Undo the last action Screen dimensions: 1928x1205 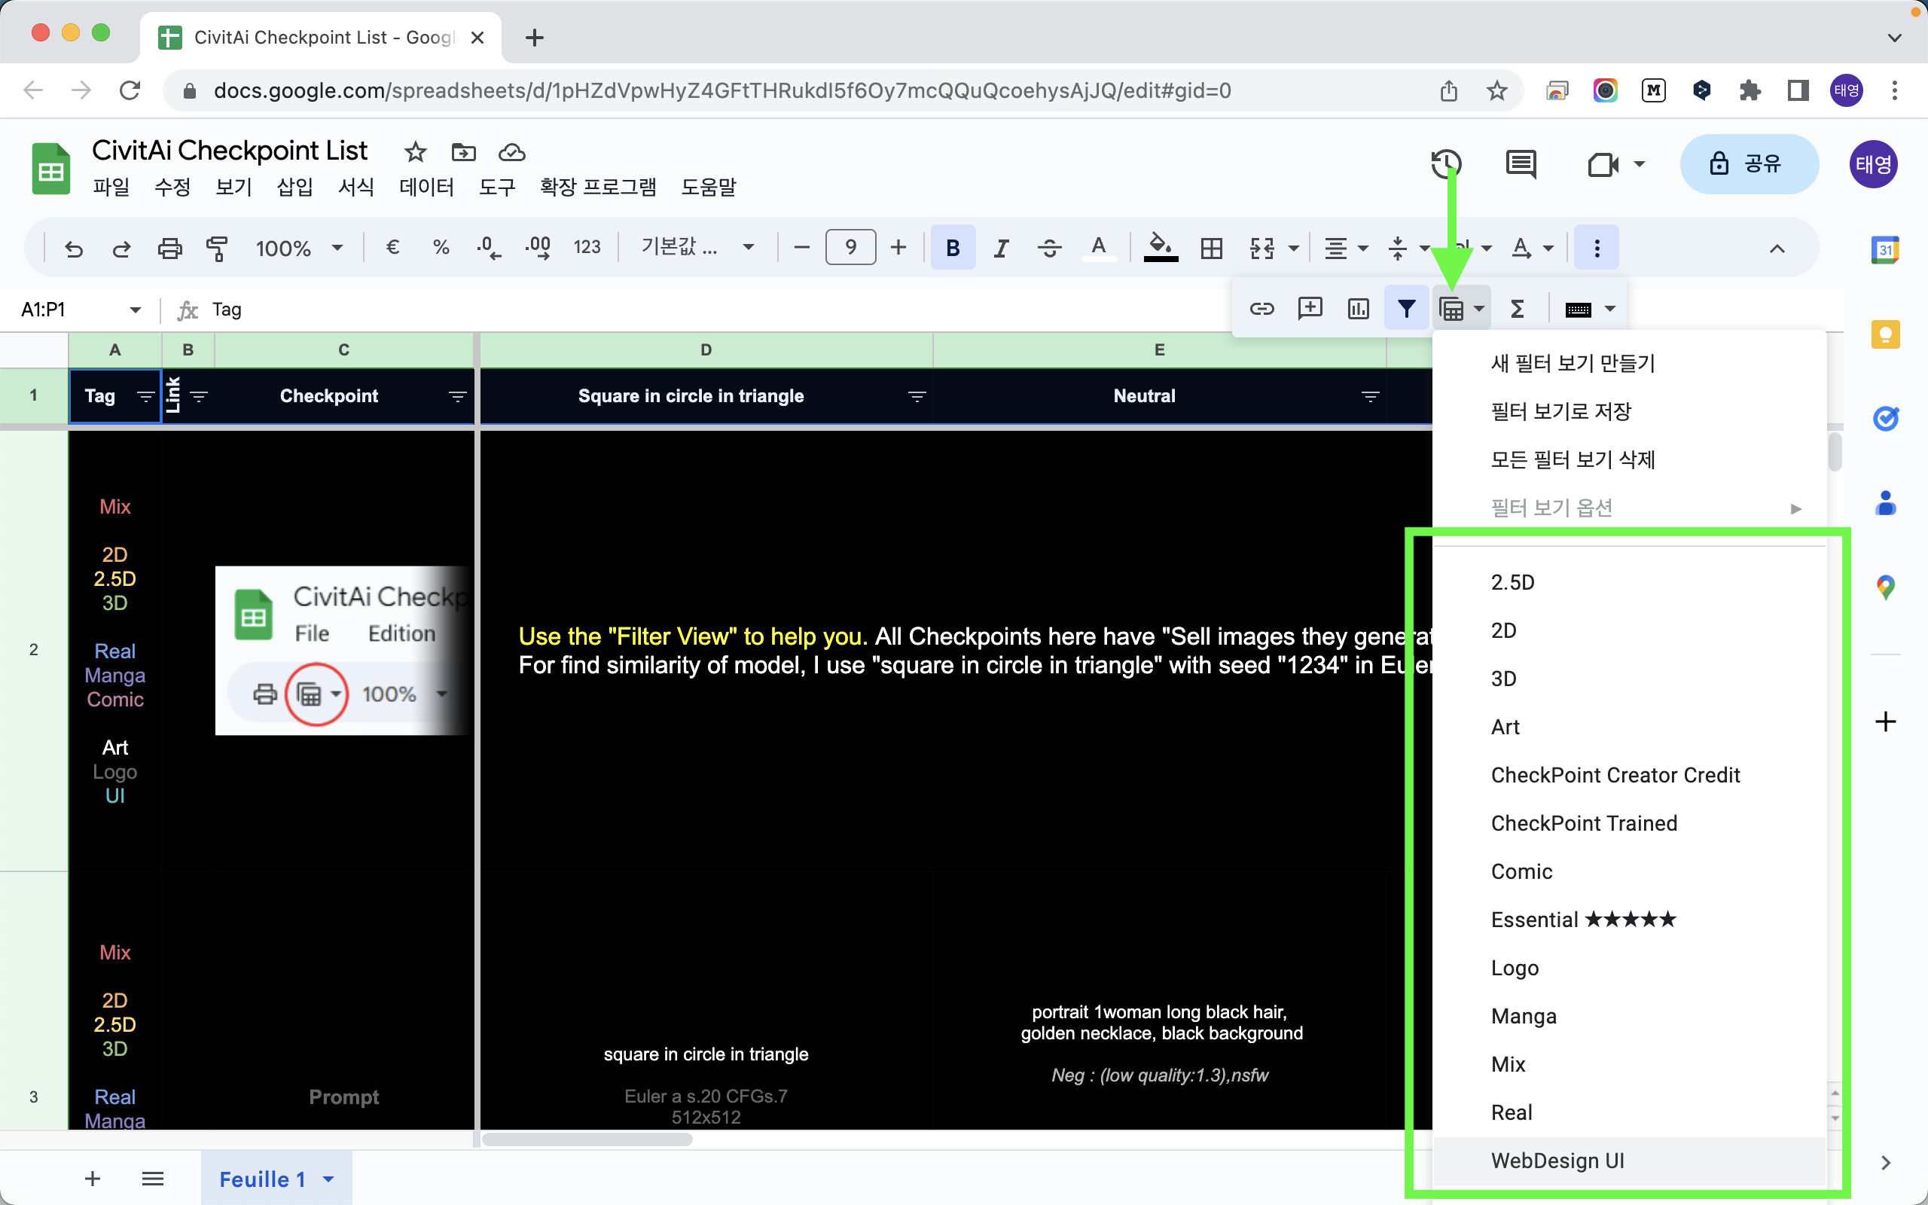coord(74,249)
